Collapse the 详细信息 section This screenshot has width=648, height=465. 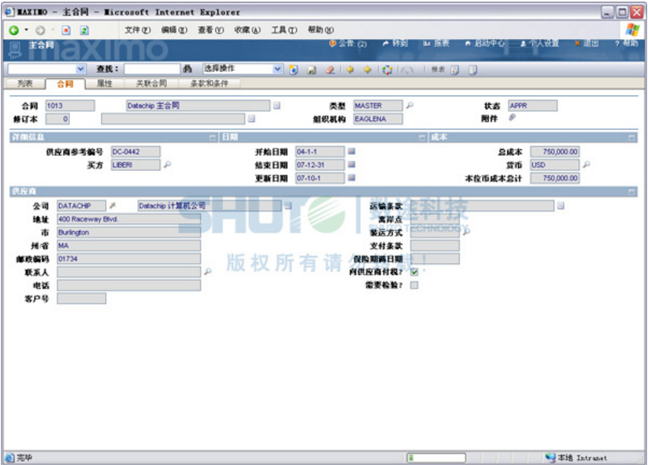point(213,137)
